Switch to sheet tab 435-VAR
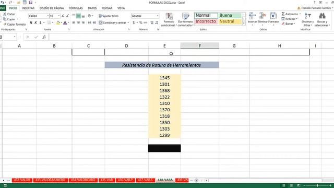 point(106,180)
